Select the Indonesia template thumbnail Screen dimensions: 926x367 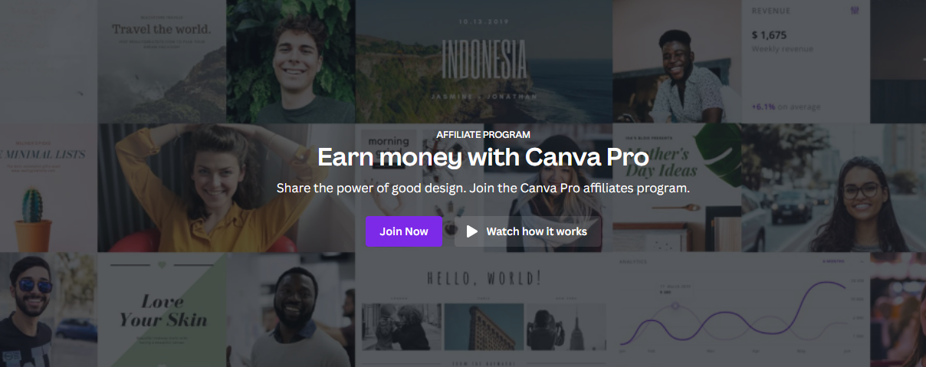(484, 61)
